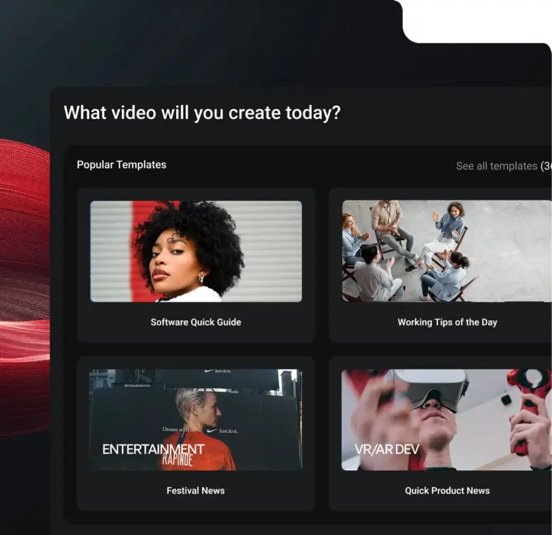
Task: Click the "Quick Product News" caption text
Action: point(447,491)
